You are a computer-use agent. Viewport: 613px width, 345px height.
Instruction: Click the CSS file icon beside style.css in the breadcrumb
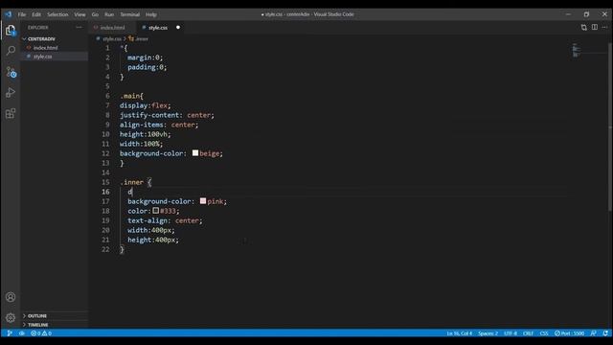click(x=98, y=38)
